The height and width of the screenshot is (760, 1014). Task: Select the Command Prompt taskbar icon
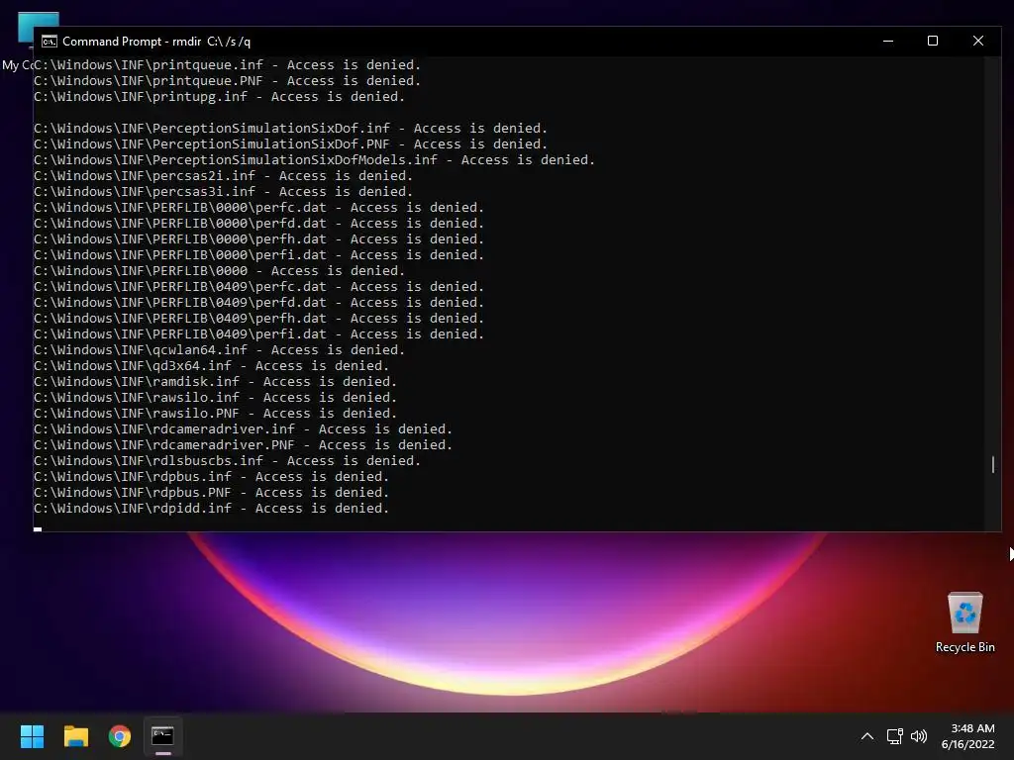coord(162,736)
